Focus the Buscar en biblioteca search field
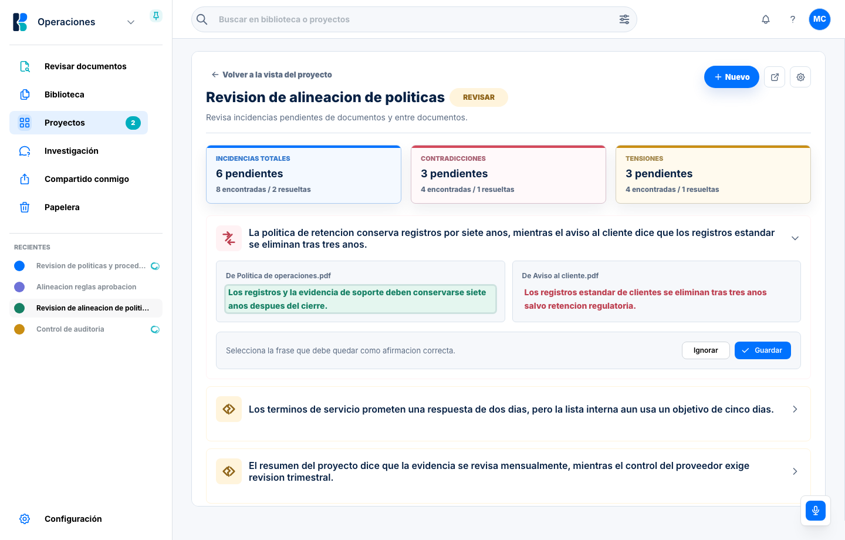845x540 pixels. pos(414,19)
